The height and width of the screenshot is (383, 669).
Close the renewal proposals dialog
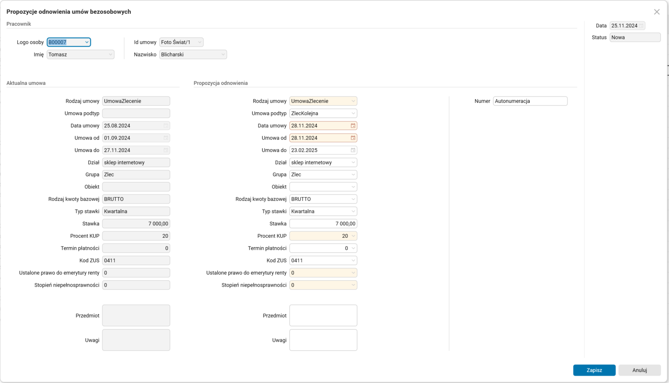click(657, 12)
